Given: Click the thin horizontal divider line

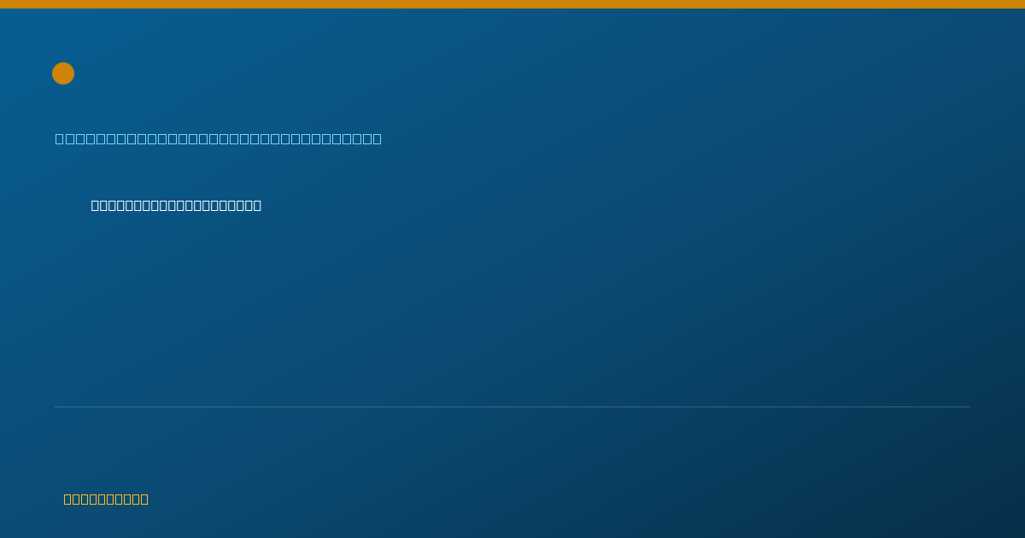Looking at the screenshot, I should tap(512, 406).
